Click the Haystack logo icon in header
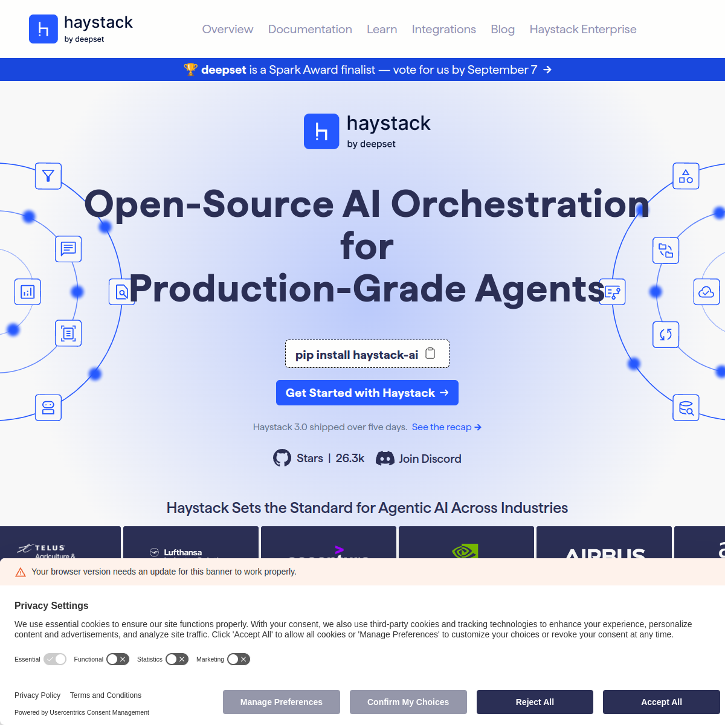The width and height of the screenshot is (725, 725). coord(43,29)
